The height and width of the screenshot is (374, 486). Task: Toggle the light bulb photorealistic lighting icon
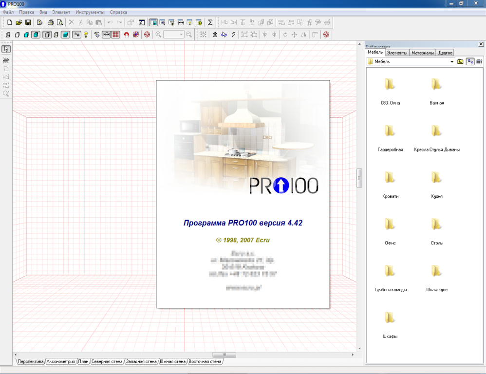pyautogui.click(x=86, y=35)
